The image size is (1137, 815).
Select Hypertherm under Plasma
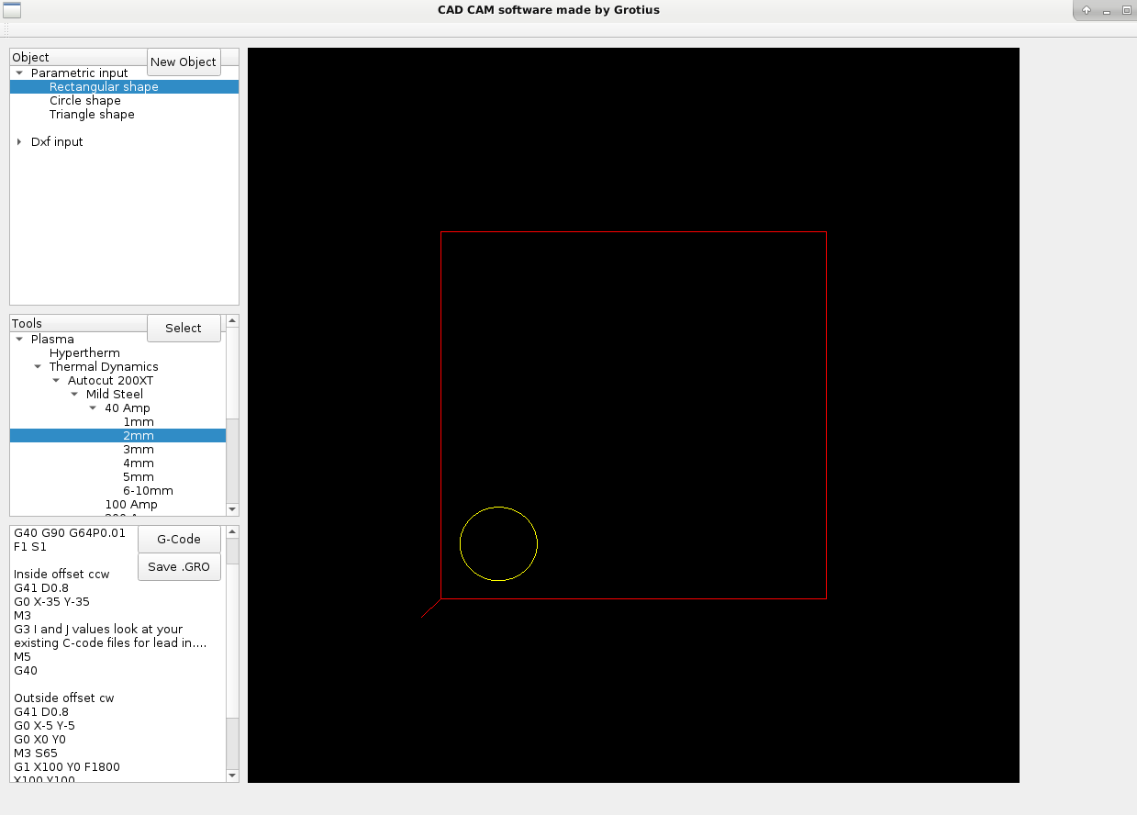pos(84,352)
